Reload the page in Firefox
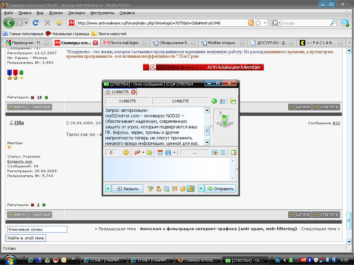The width and height of the screenshot is (354, 265). (36, 23)
